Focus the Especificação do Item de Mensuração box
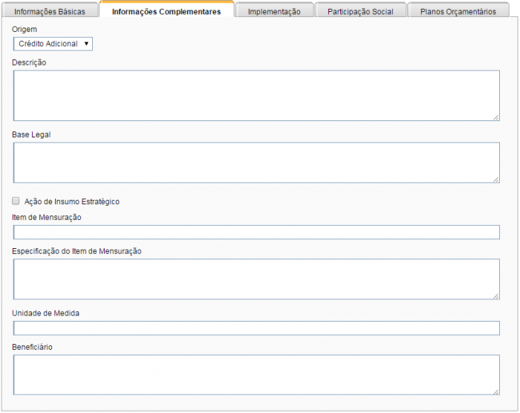This screenshot has height=413, width=520. tap(256, 279)
